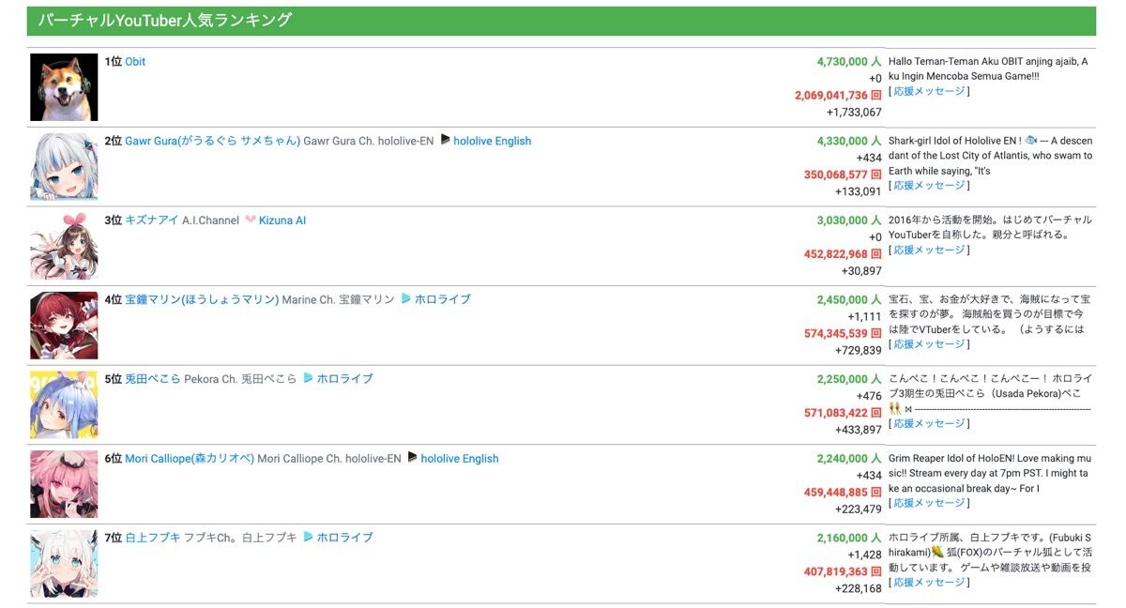Open the 兎田ぺこら name link
The image size is (1126, 608).
(x=152, y=379)
